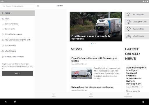
Task: Click the Home house icon in sidebar
Action: pyautogui.click(x=3, y=13)
